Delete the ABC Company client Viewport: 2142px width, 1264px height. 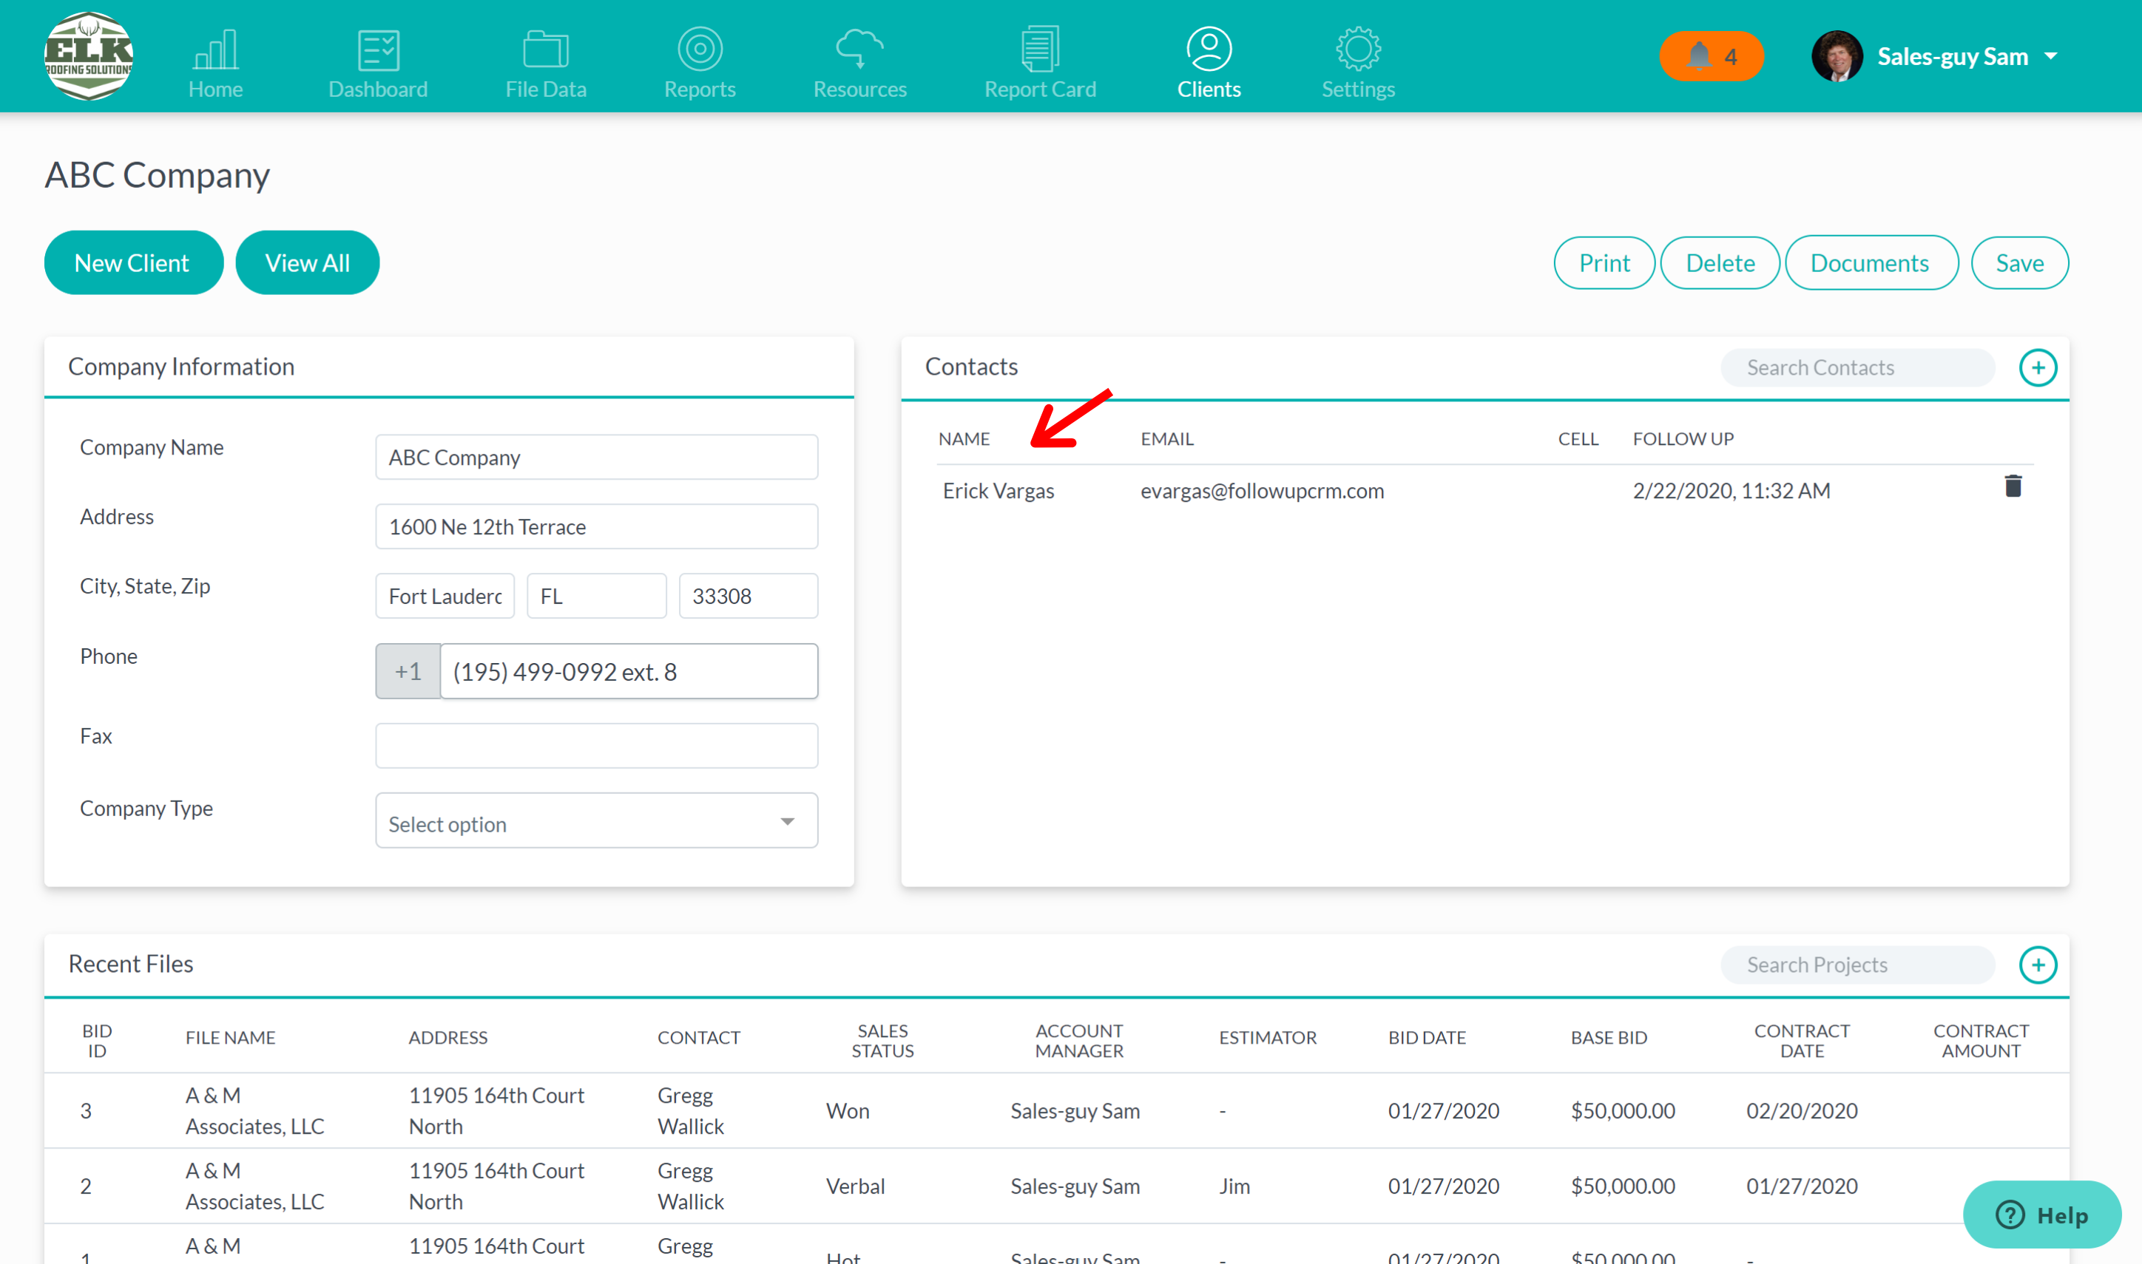point(1720,262)
